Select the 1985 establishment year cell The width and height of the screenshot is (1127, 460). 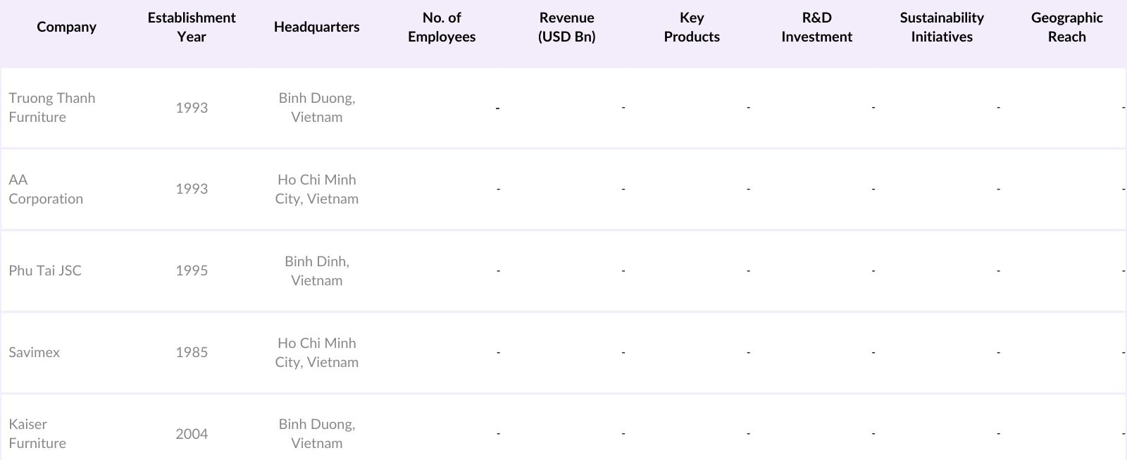coord(192,352)
